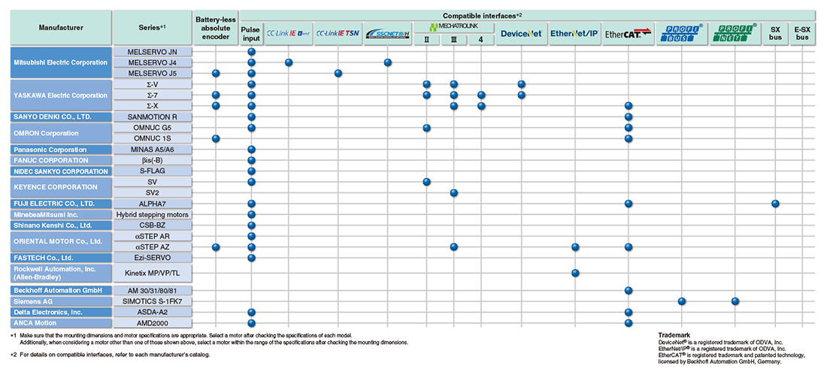Select FANUC CORPORATION manufacturer cell
The width and height of the screenshot is (827, 375).
click(61, 160)
